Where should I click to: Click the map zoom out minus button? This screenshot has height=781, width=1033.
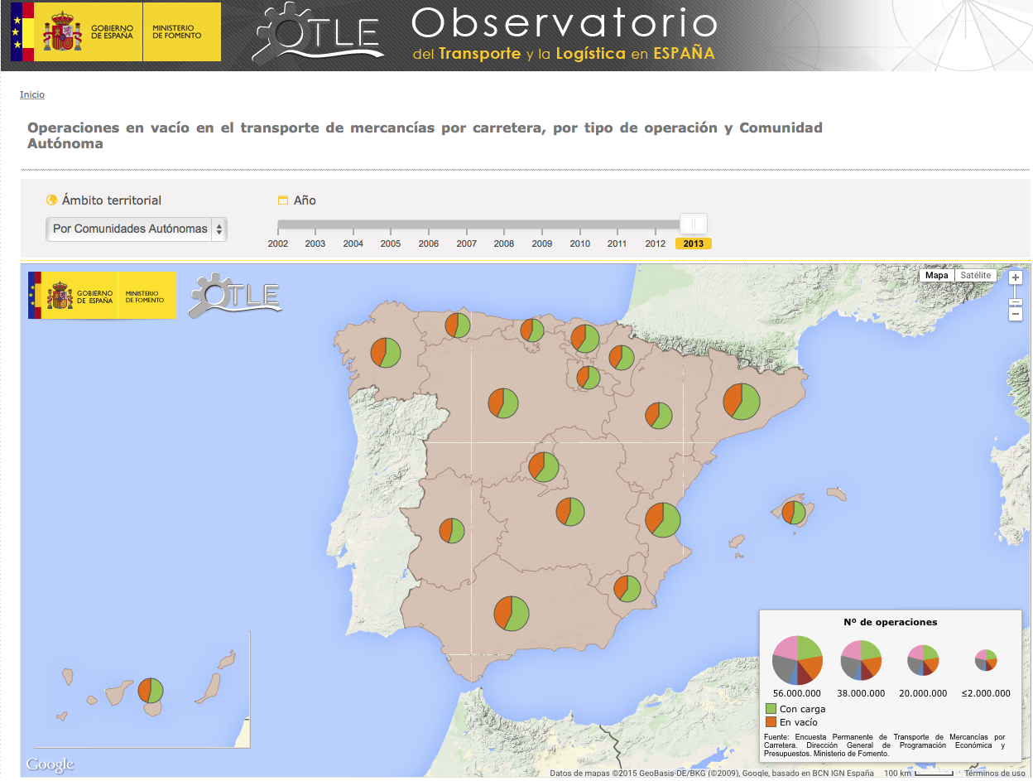(1016, 314)
